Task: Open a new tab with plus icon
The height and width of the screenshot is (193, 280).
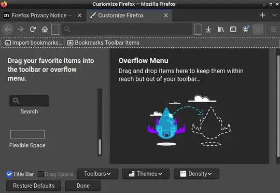Action: click(262, 15)
